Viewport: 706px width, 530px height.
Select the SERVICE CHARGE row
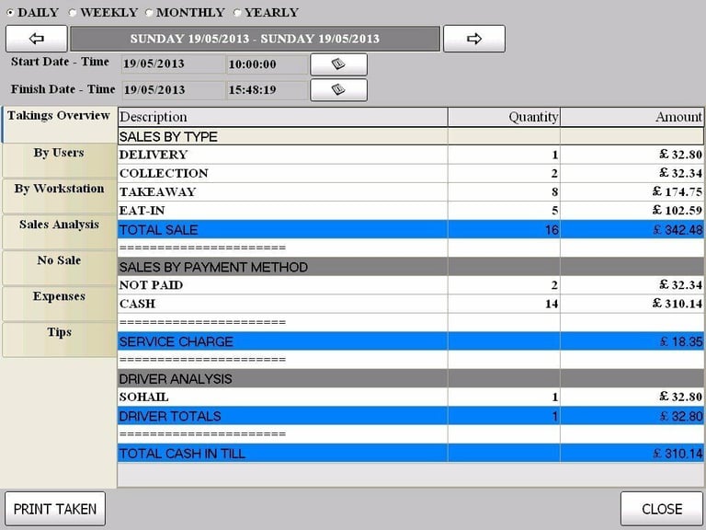click(x=411, y=341)
